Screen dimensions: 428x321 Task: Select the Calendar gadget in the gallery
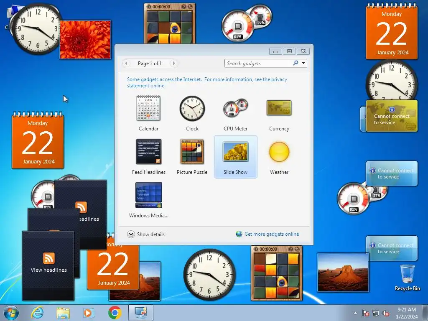(x=148, y=113)
